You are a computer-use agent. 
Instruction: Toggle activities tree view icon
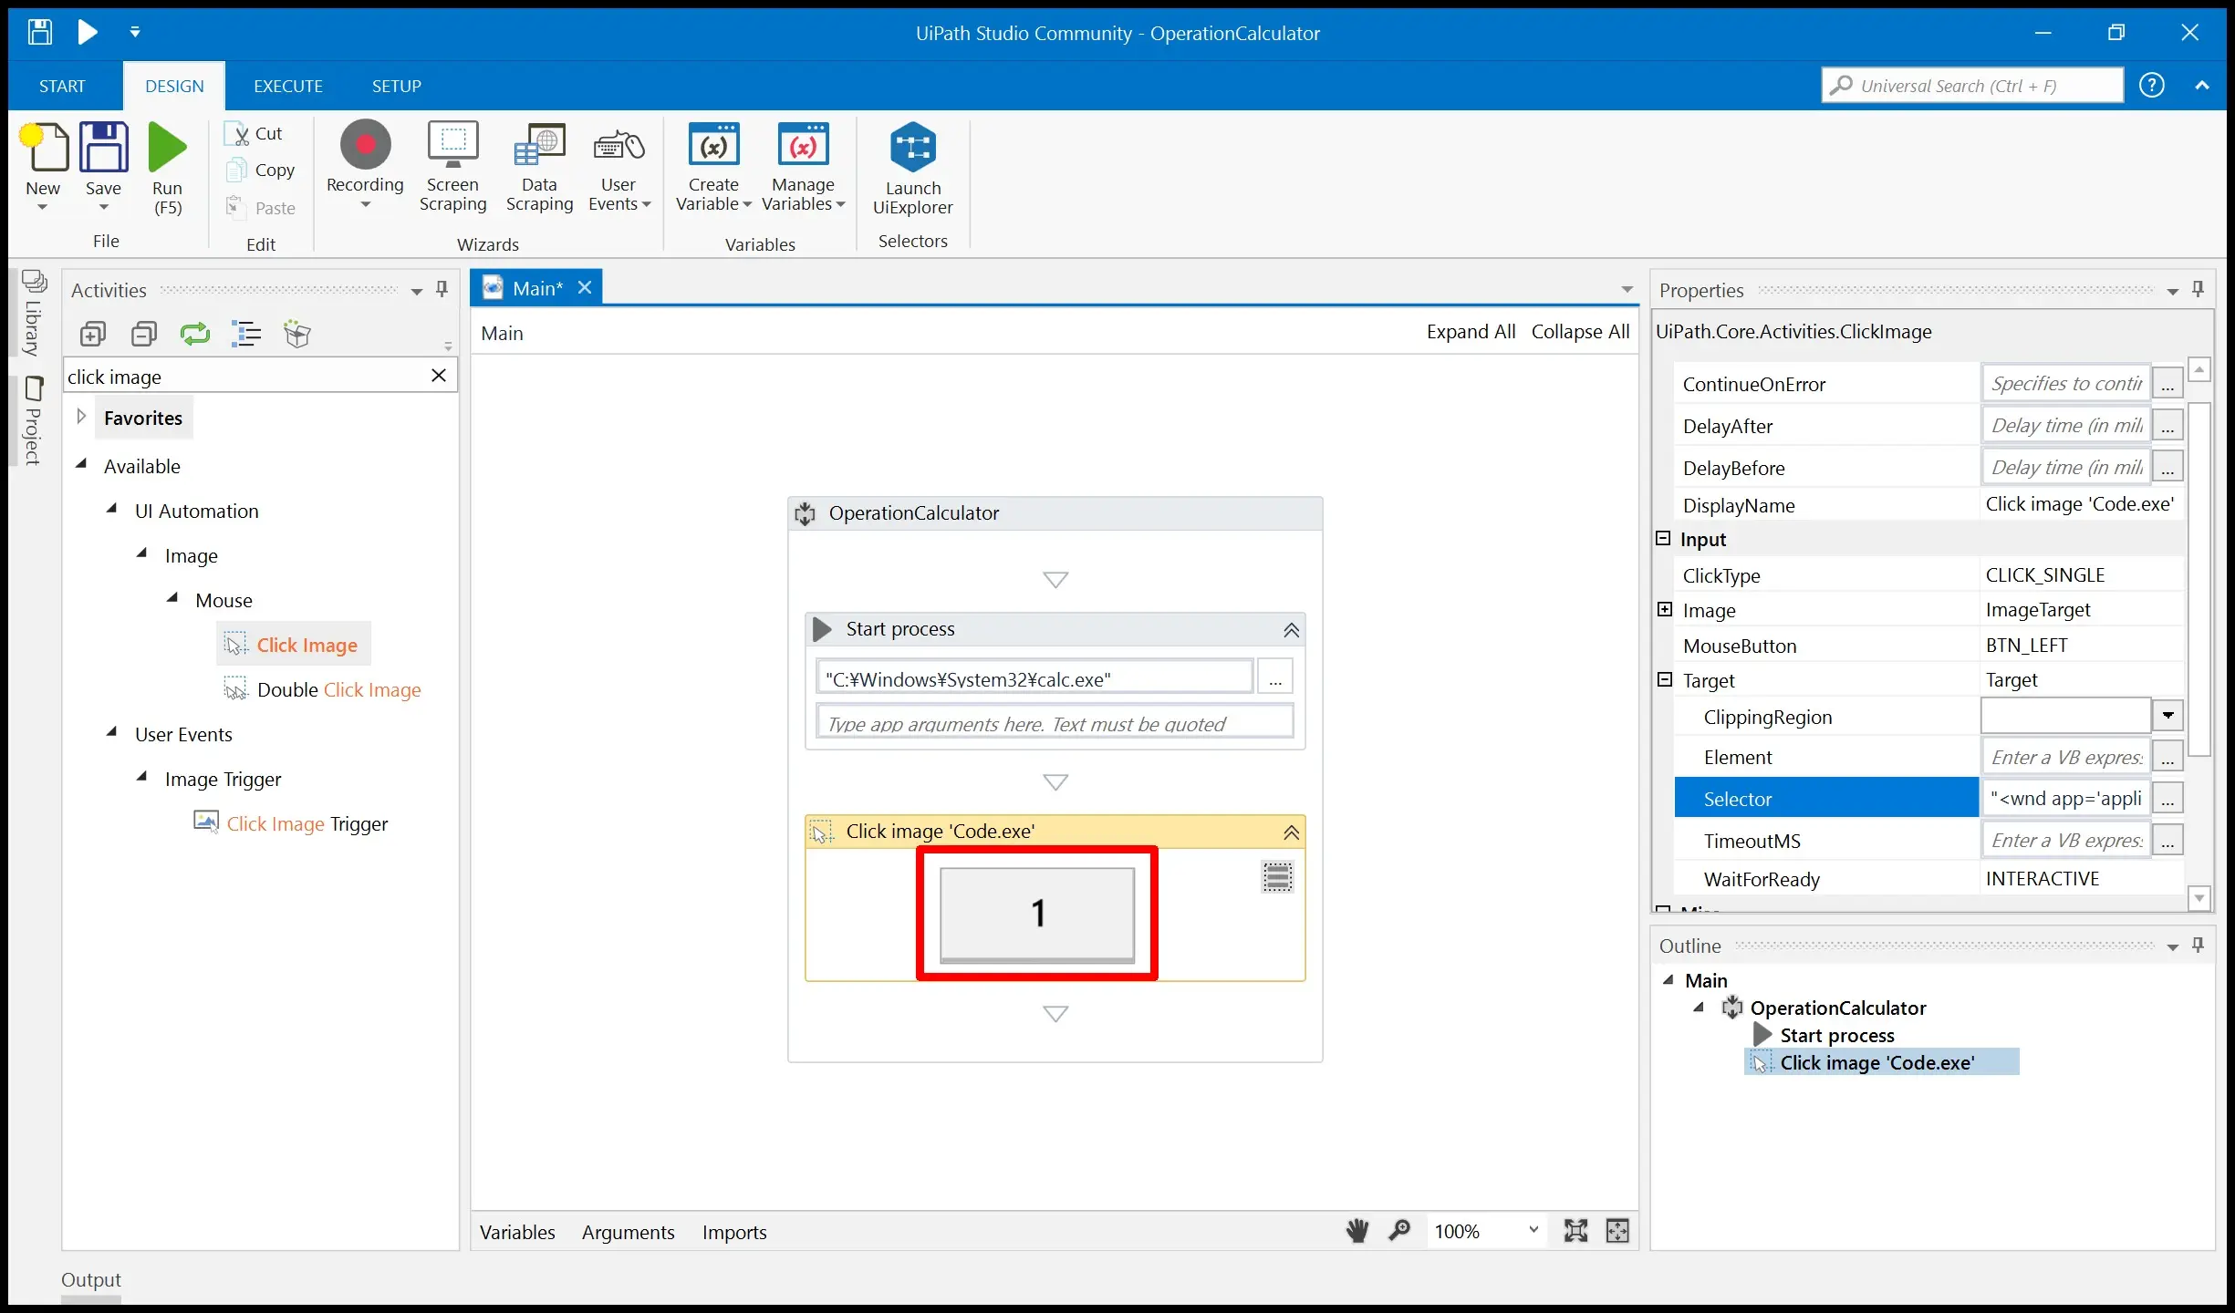pyautogui.click(x=246, y=335)
